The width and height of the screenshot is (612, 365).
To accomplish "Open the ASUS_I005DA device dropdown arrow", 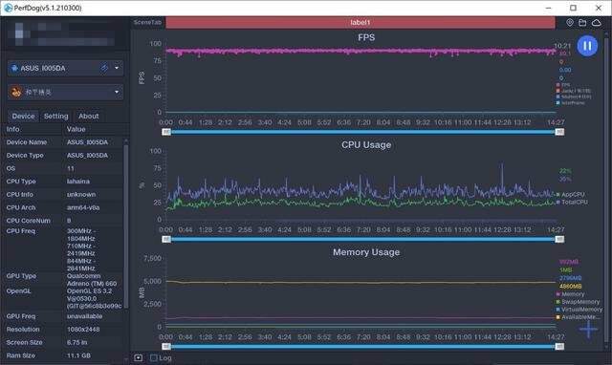I will (x=117, y=68).
